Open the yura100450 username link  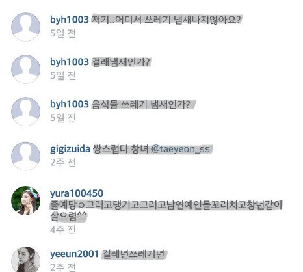tap(77, 193)
